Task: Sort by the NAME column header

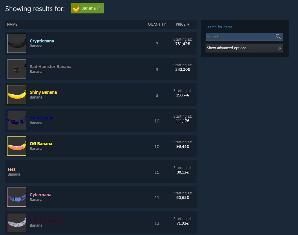Action: pyautogui.click(x=12, y=24)
